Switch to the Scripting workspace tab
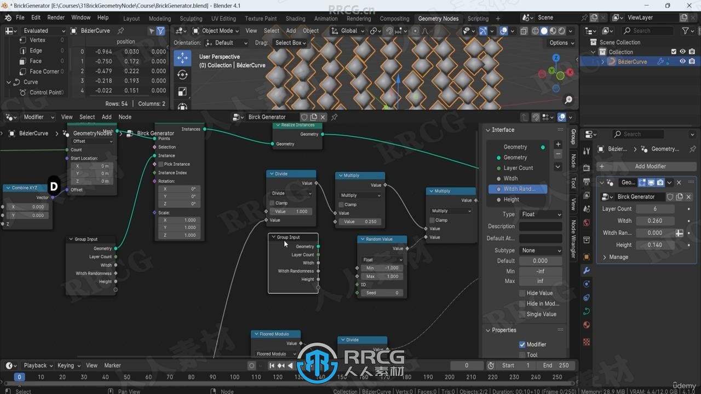Image resolution: width=701 pixels, height=394 pixels. click(x=478, y=19)
